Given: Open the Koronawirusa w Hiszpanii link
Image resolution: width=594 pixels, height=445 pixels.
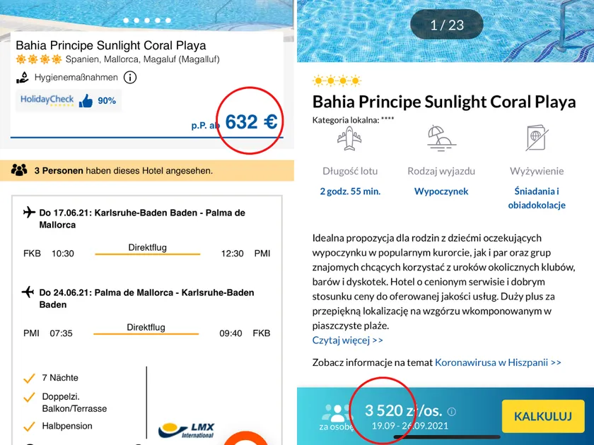Looking at the screenshot, I should [x=498, y=362].
